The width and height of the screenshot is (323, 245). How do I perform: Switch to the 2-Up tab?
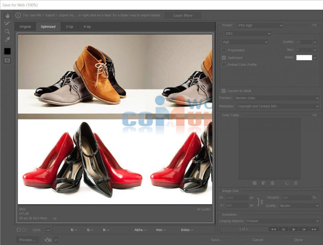69,27
